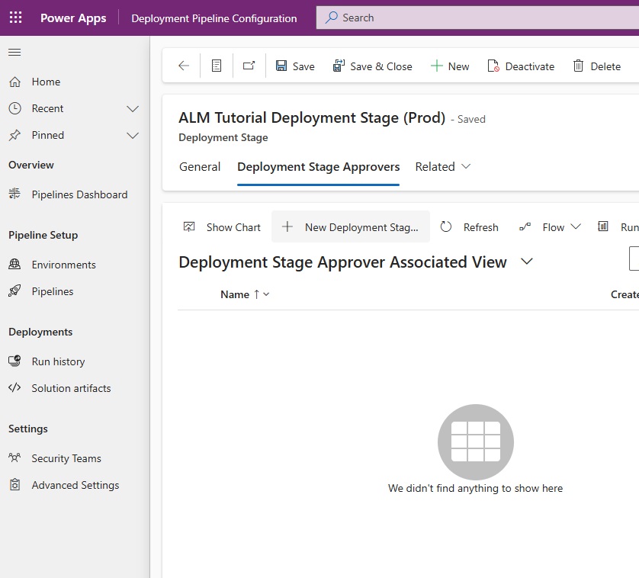
Task: Click the Refresh button label
Action: 481,227
